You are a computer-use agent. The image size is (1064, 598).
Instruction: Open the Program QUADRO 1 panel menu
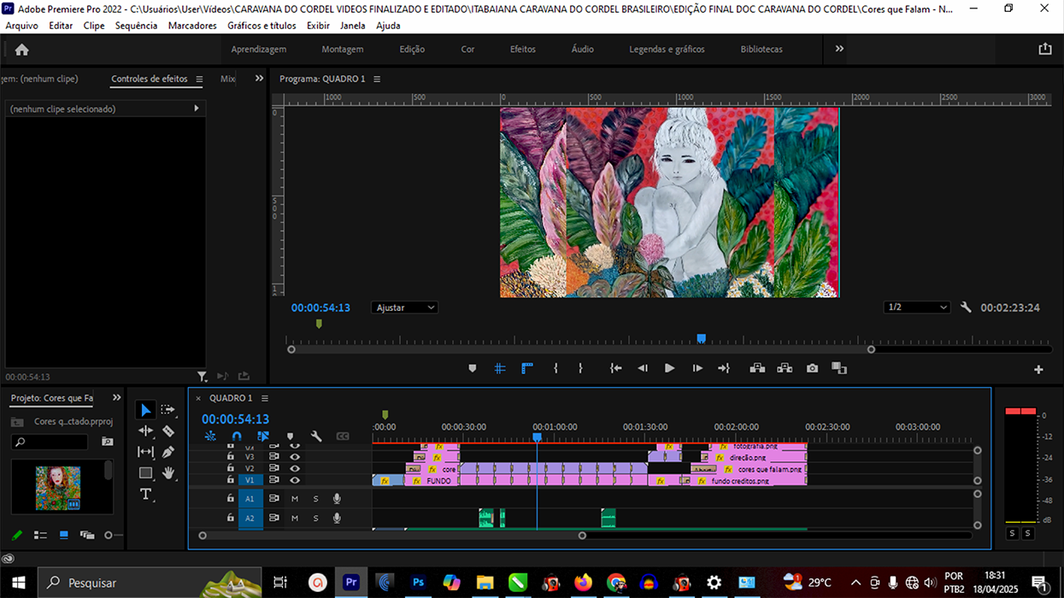point(377,79)
